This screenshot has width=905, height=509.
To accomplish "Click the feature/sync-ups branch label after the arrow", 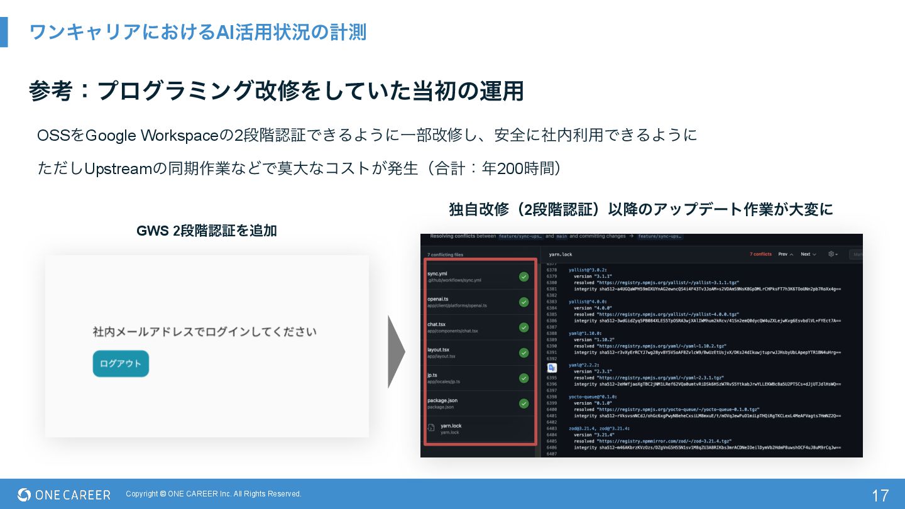I will [x=661, y=236].
